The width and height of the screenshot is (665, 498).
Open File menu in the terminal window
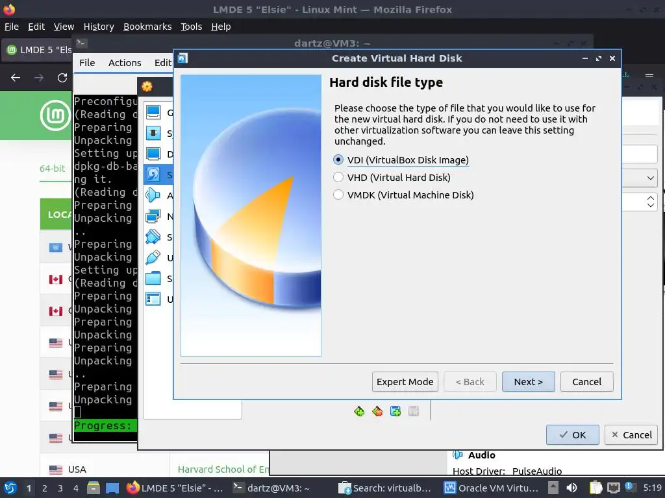click(87, 63)
